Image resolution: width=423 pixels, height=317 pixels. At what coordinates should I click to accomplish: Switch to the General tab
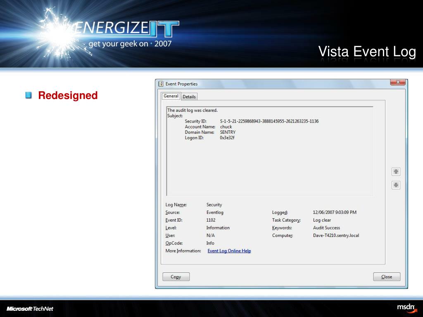pyautogui.click(x=171, y=96)
